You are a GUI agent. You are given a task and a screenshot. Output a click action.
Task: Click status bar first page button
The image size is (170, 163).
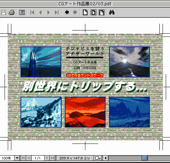click(x=23, y=158)
